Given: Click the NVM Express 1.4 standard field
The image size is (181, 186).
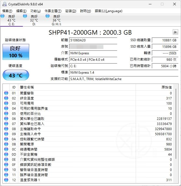Looking at the screenshot, I should pos(124,73).
